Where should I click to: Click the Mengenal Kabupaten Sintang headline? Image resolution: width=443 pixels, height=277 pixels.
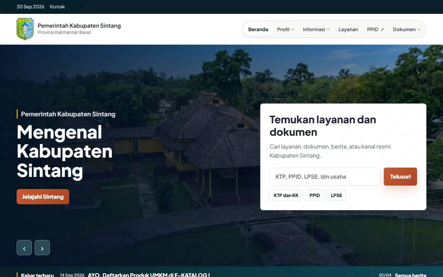(x=65, y=151)
